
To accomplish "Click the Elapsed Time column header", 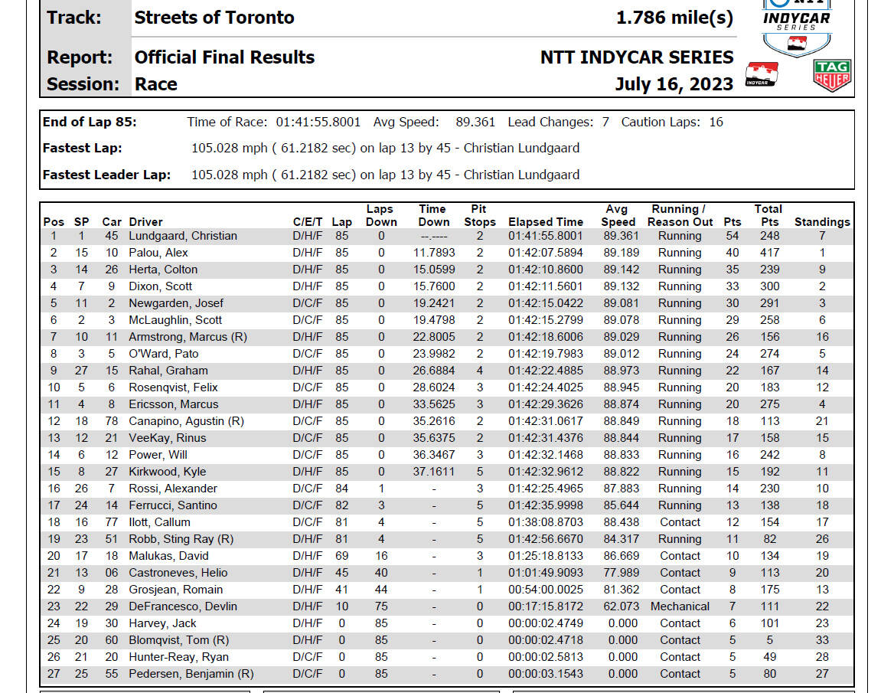I will click(546, 222).
